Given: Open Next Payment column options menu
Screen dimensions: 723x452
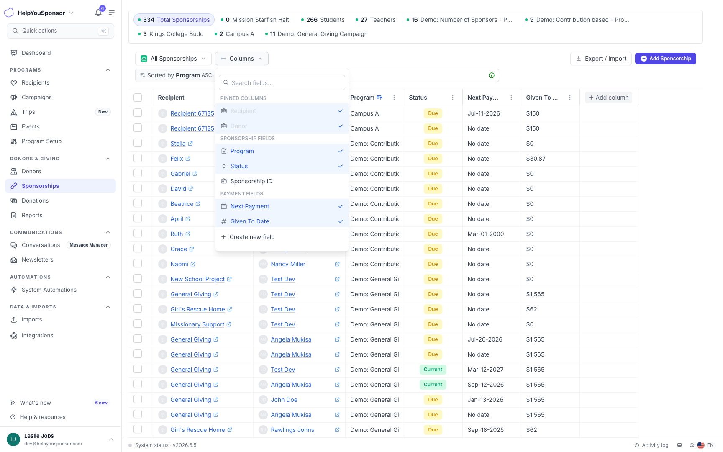Looking at the screenshot, I should pos(511,98).
